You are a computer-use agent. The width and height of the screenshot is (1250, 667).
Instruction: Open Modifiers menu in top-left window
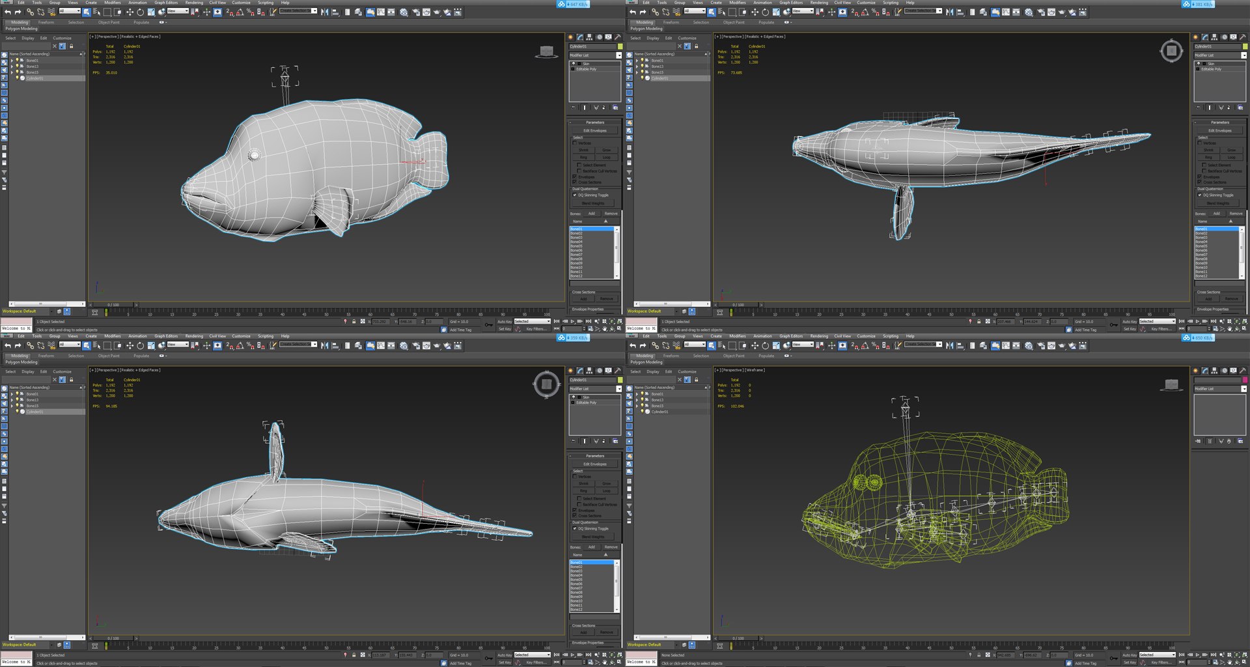tap(112, 3)
